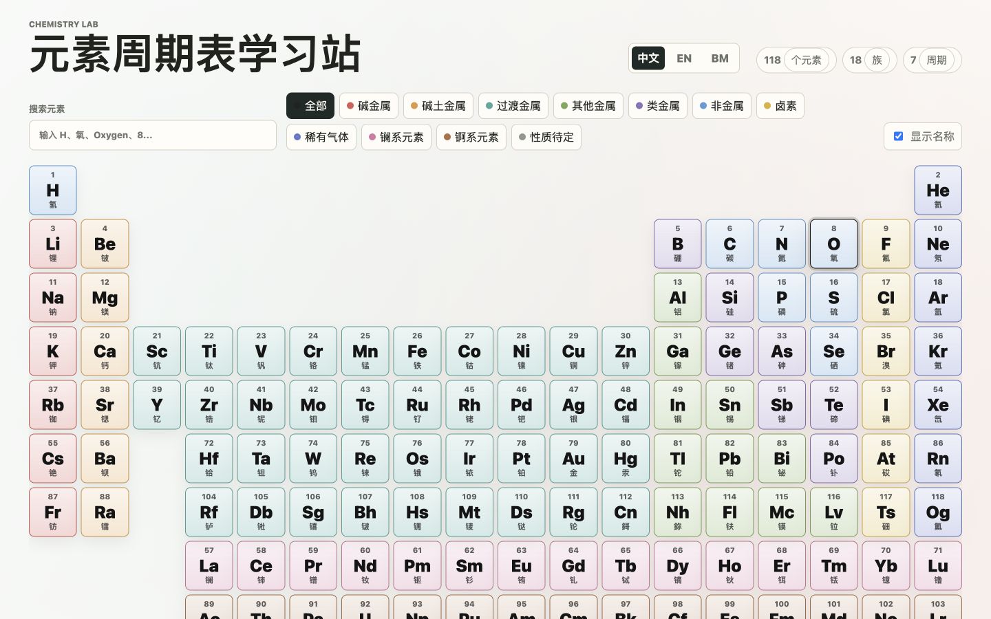Screen dimensions: 991x619
Task: Select the Oxygen (O) tile
Action: point(834,243)
